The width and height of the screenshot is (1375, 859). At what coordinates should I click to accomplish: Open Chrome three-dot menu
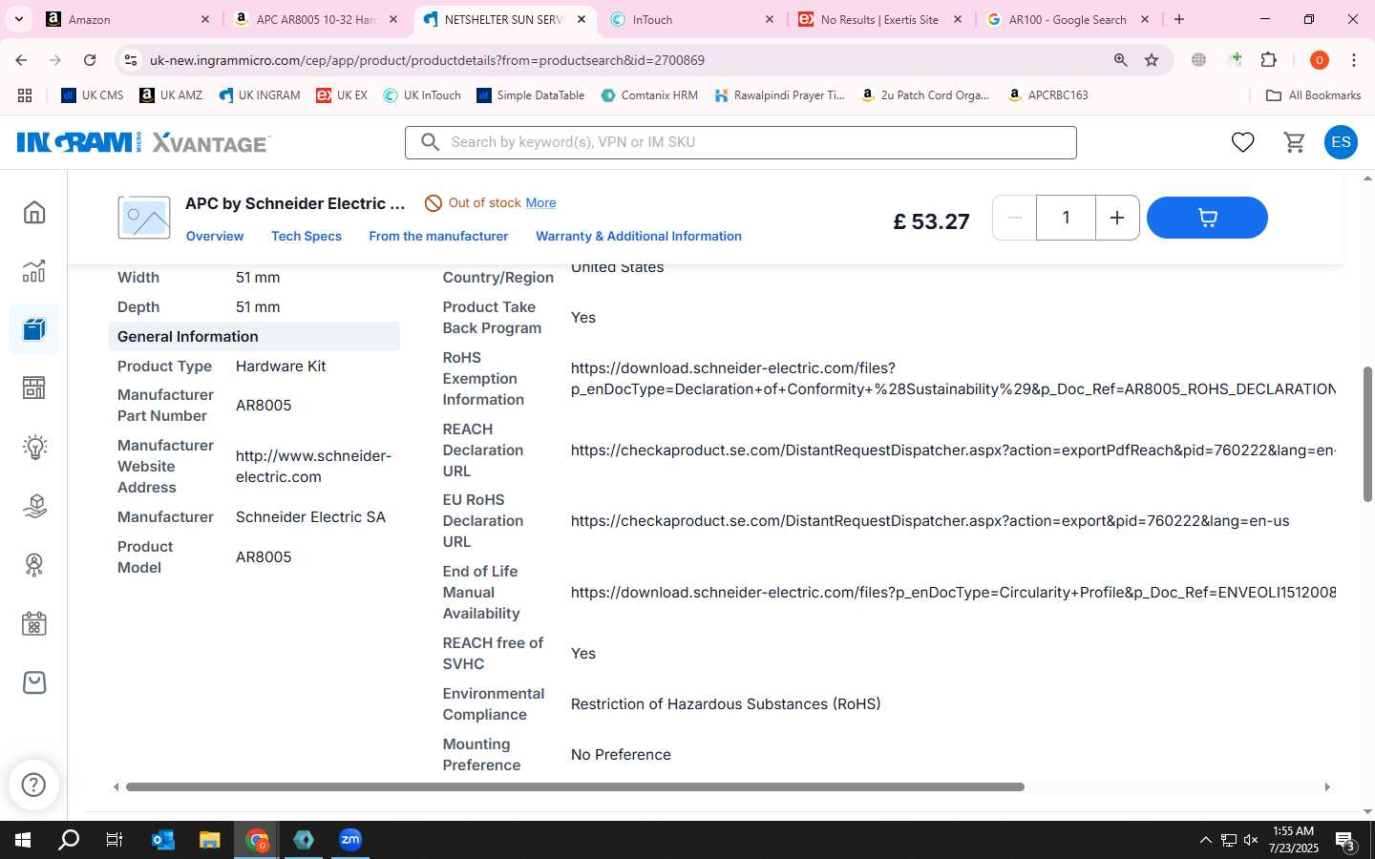(1353, 60)
